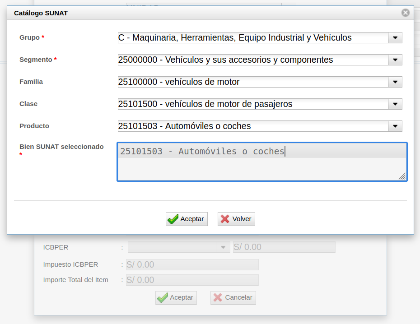
Task: Click the ICBPER amount field beside dropdown
Action: [x=284, y=247]
